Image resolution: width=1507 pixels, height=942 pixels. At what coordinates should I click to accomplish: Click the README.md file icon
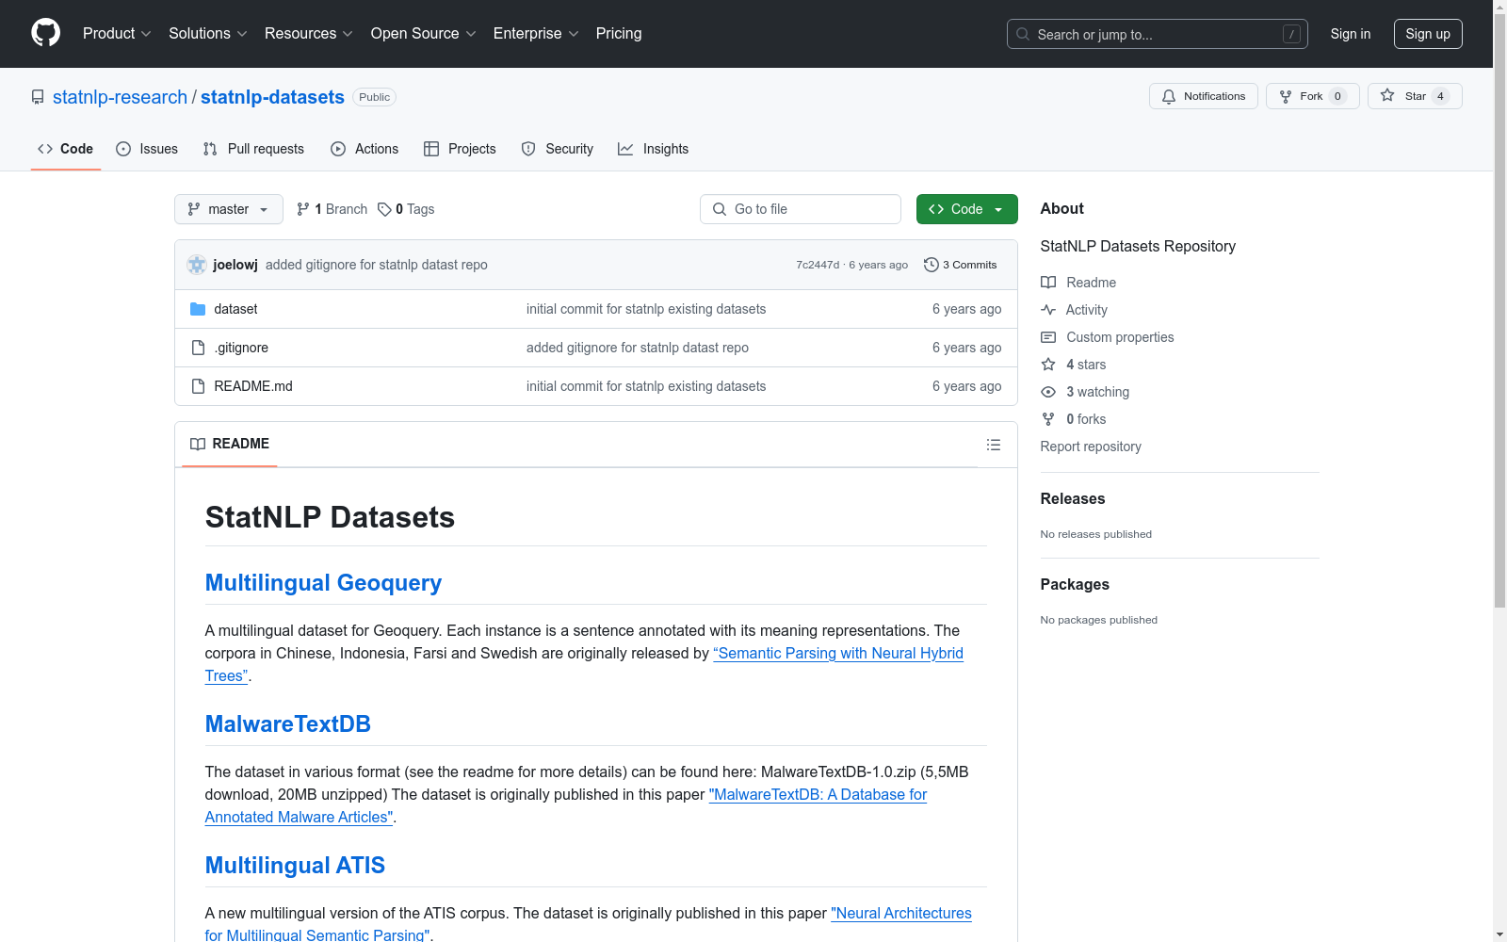pos(198,386)
